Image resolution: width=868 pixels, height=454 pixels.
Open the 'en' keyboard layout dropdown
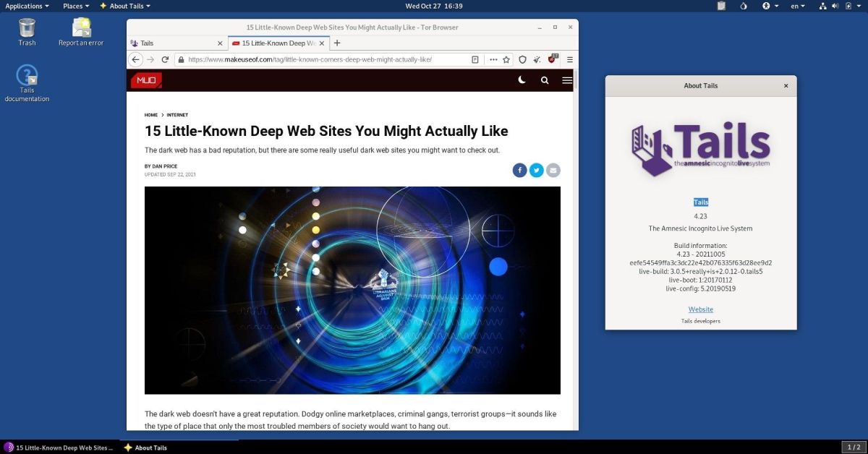point(796,6)
